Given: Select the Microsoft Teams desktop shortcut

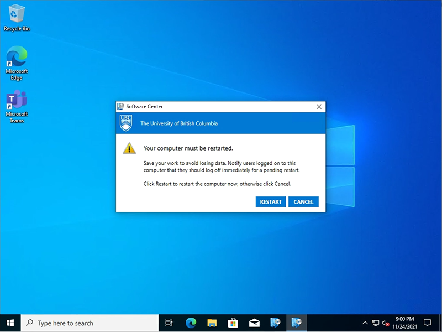Looking at the screenshot, I should [x=17, y=106].
